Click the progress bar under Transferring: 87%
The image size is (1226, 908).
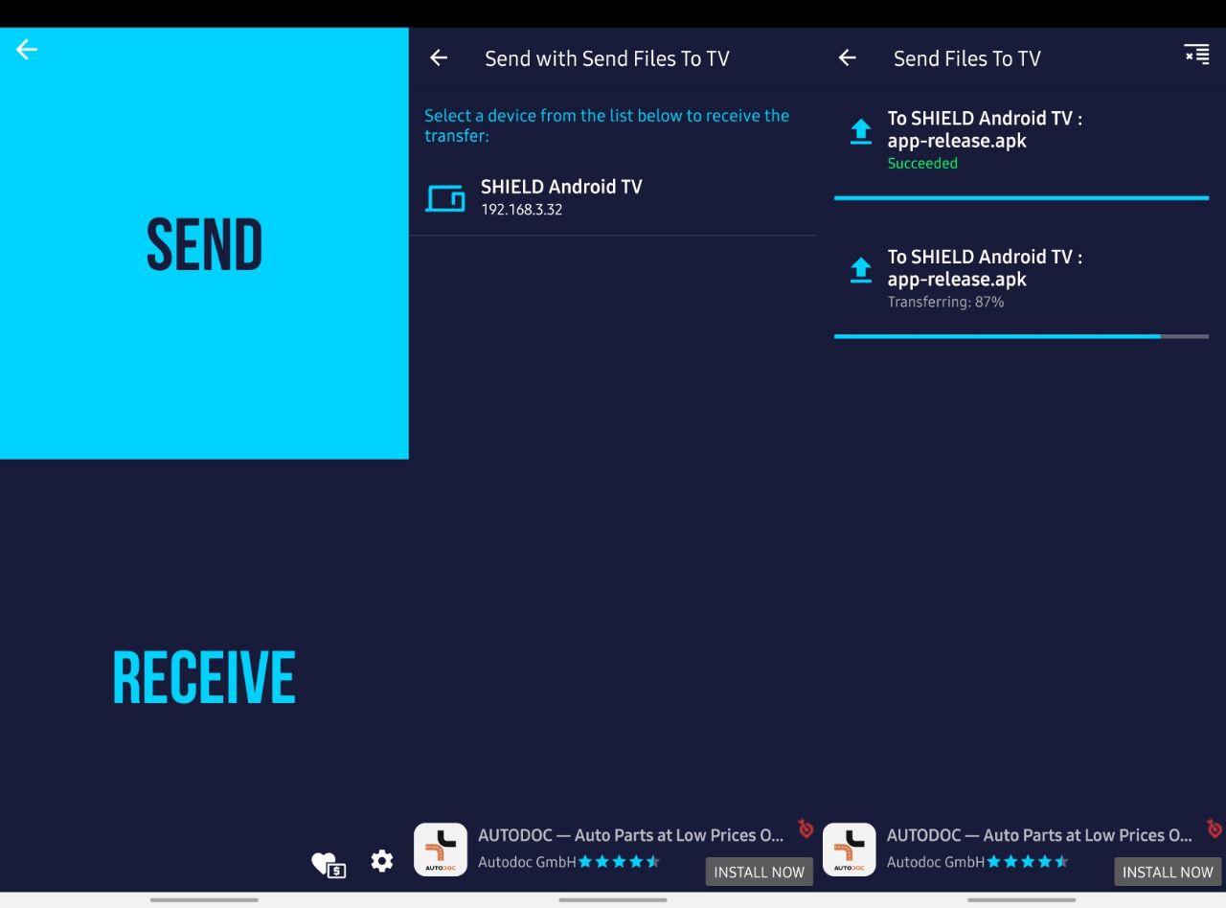pyautogui.click(x=1021, y=336)
